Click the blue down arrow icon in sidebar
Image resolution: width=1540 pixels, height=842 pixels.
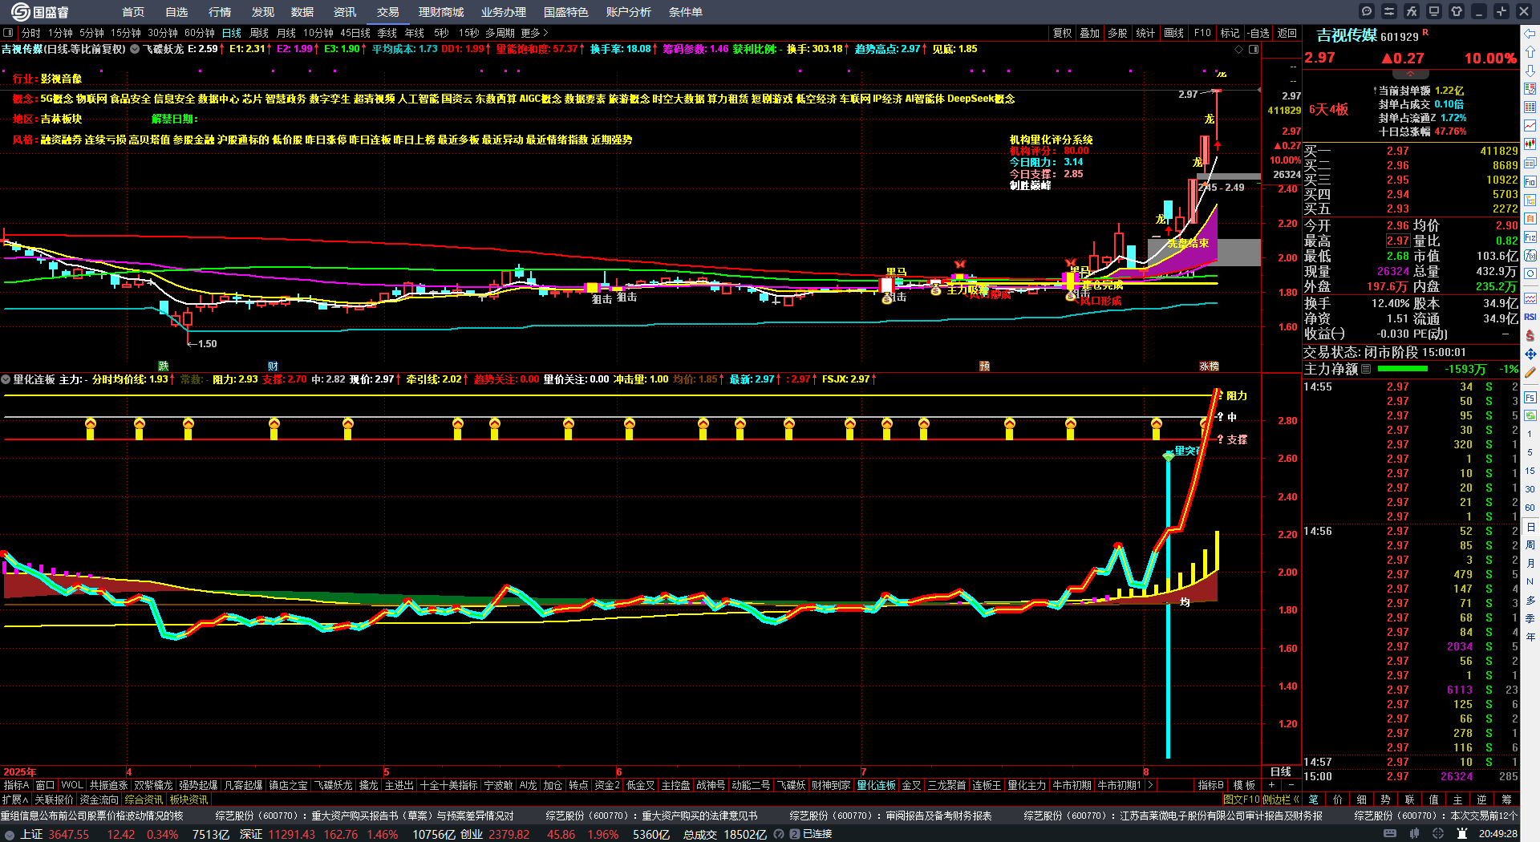1530,71
